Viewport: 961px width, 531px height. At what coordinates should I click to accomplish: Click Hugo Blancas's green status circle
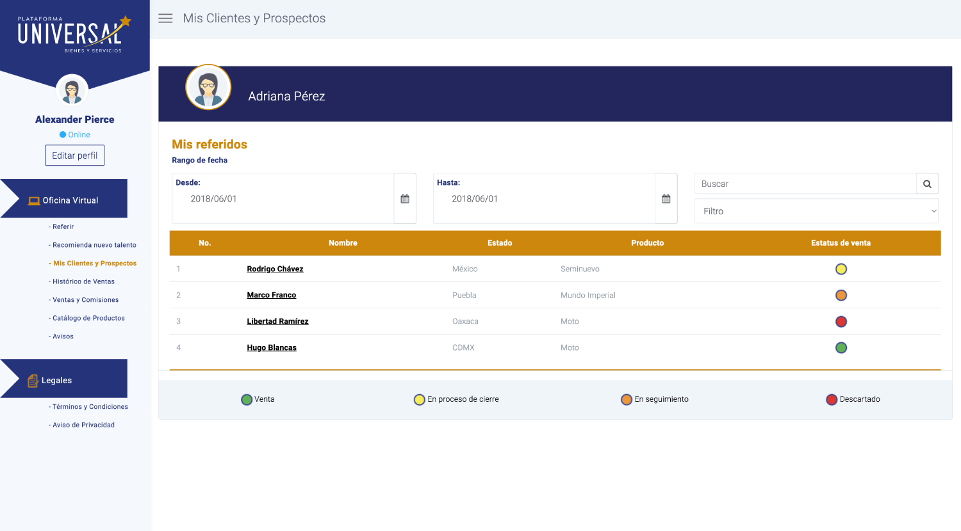[841, 348]
